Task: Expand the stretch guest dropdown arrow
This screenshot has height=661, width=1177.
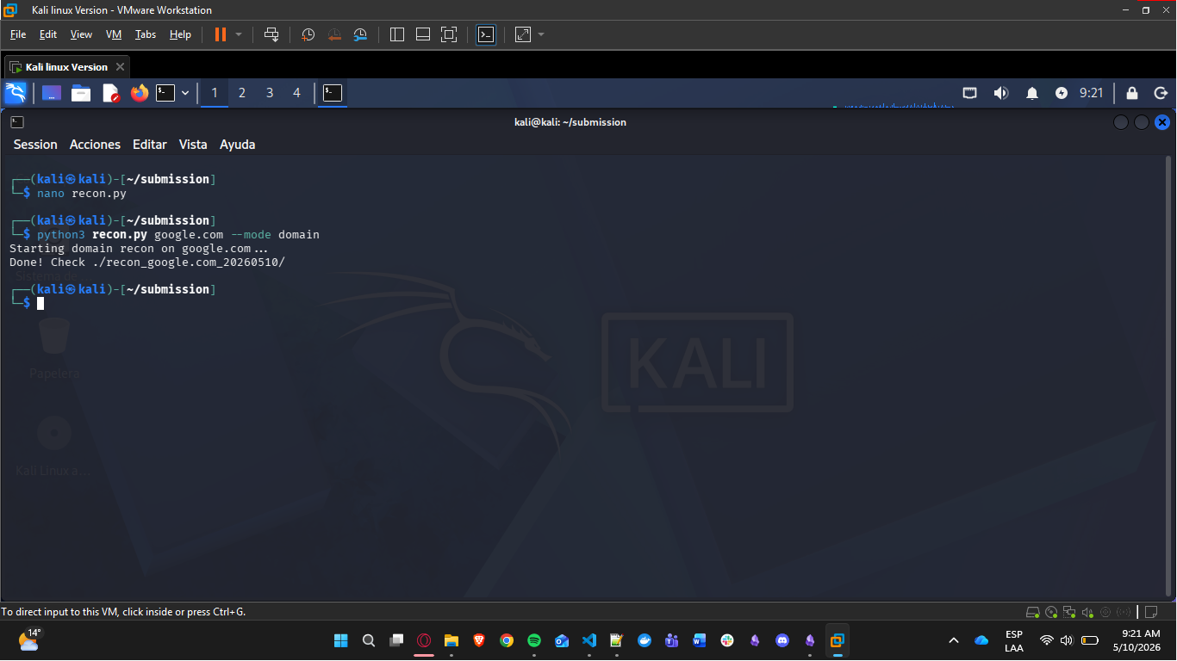Action: click(541, 34)
